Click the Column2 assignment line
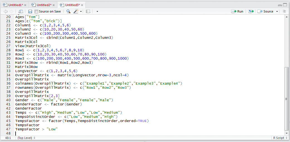 tap(50, 29)
